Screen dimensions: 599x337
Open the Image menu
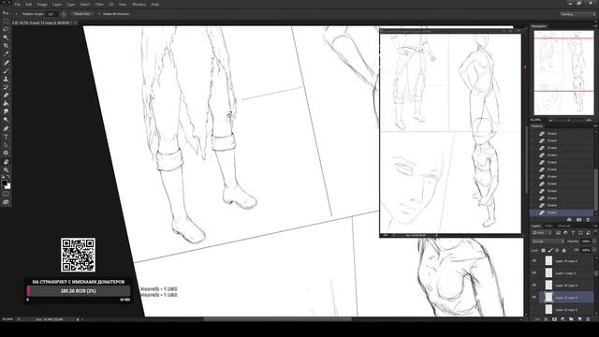[x=42, y=5]
